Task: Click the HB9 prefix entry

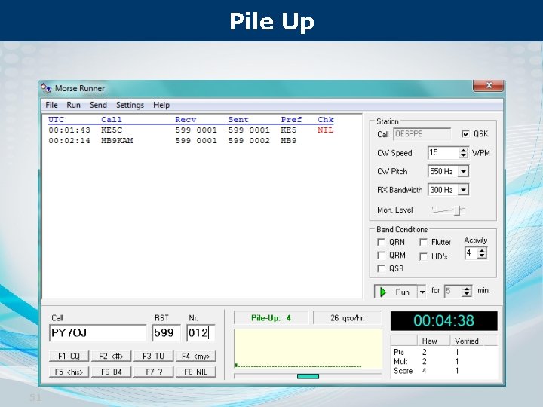Action: [289, 141]
